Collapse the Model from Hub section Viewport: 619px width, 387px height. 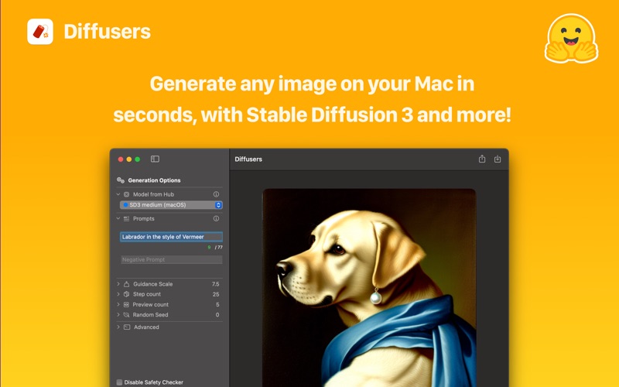[118, 194]
